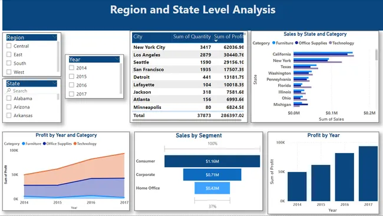Click the State search field
Screen dimensions: 383x216
coord(32,91)
